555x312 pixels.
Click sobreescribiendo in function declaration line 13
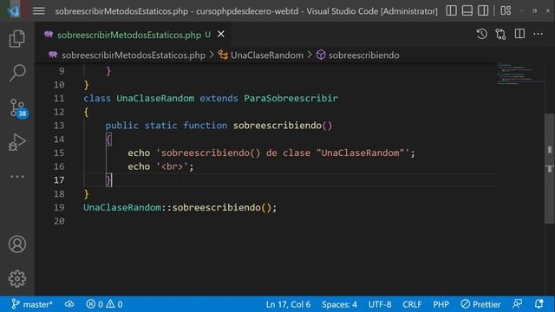click(277, 126)
